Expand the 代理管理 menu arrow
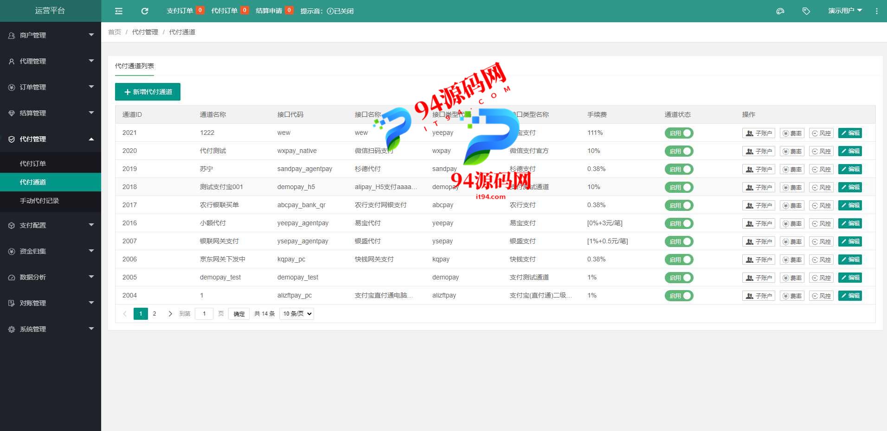The image size is (887, 431). click(91, 61)
